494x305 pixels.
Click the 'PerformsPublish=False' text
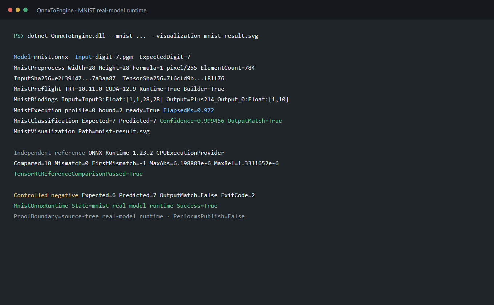[x=209, y=216]
